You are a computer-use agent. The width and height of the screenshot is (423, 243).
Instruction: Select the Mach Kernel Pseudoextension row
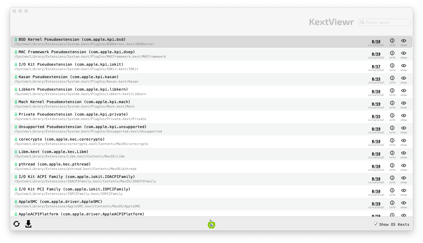point(178,104)
